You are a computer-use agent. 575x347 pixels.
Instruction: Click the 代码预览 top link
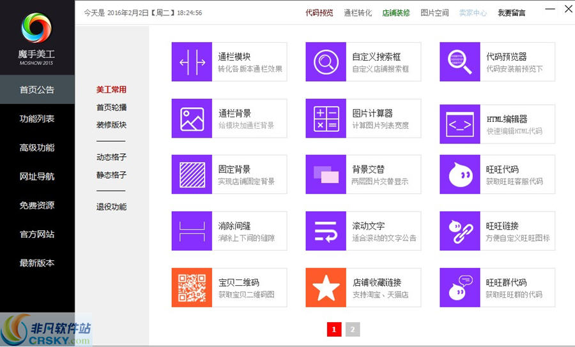[x=319, y=13]
